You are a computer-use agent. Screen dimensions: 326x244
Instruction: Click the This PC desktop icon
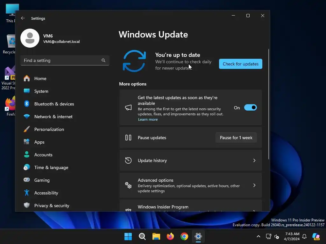pyautogui.click(x=11, y=13)
